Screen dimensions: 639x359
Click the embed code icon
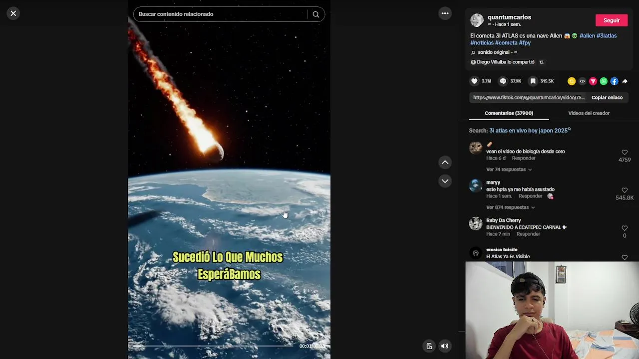click(582, 81)
